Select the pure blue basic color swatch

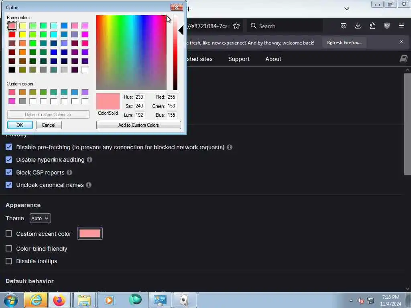[x=54, y=52]
